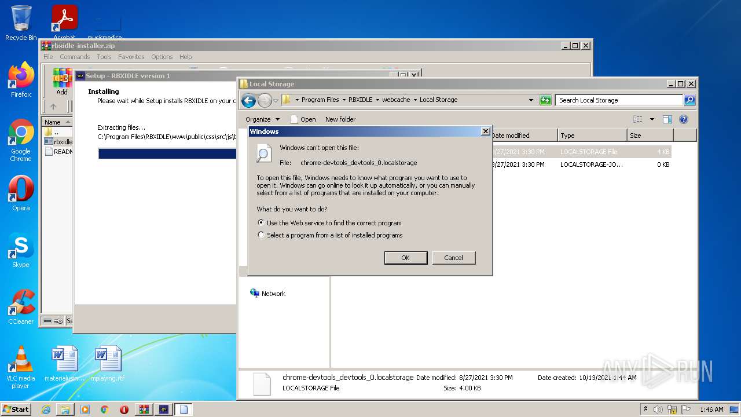Screen dimensions: 741x417
Task: Click the up-folder arrow in WinRAR
Action: tap(53, 107)
